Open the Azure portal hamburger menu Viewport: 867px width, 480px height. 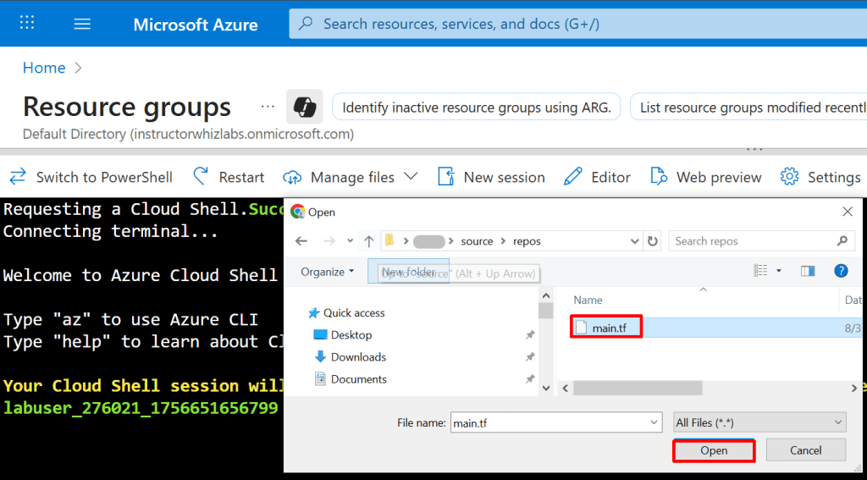point(82,24)
